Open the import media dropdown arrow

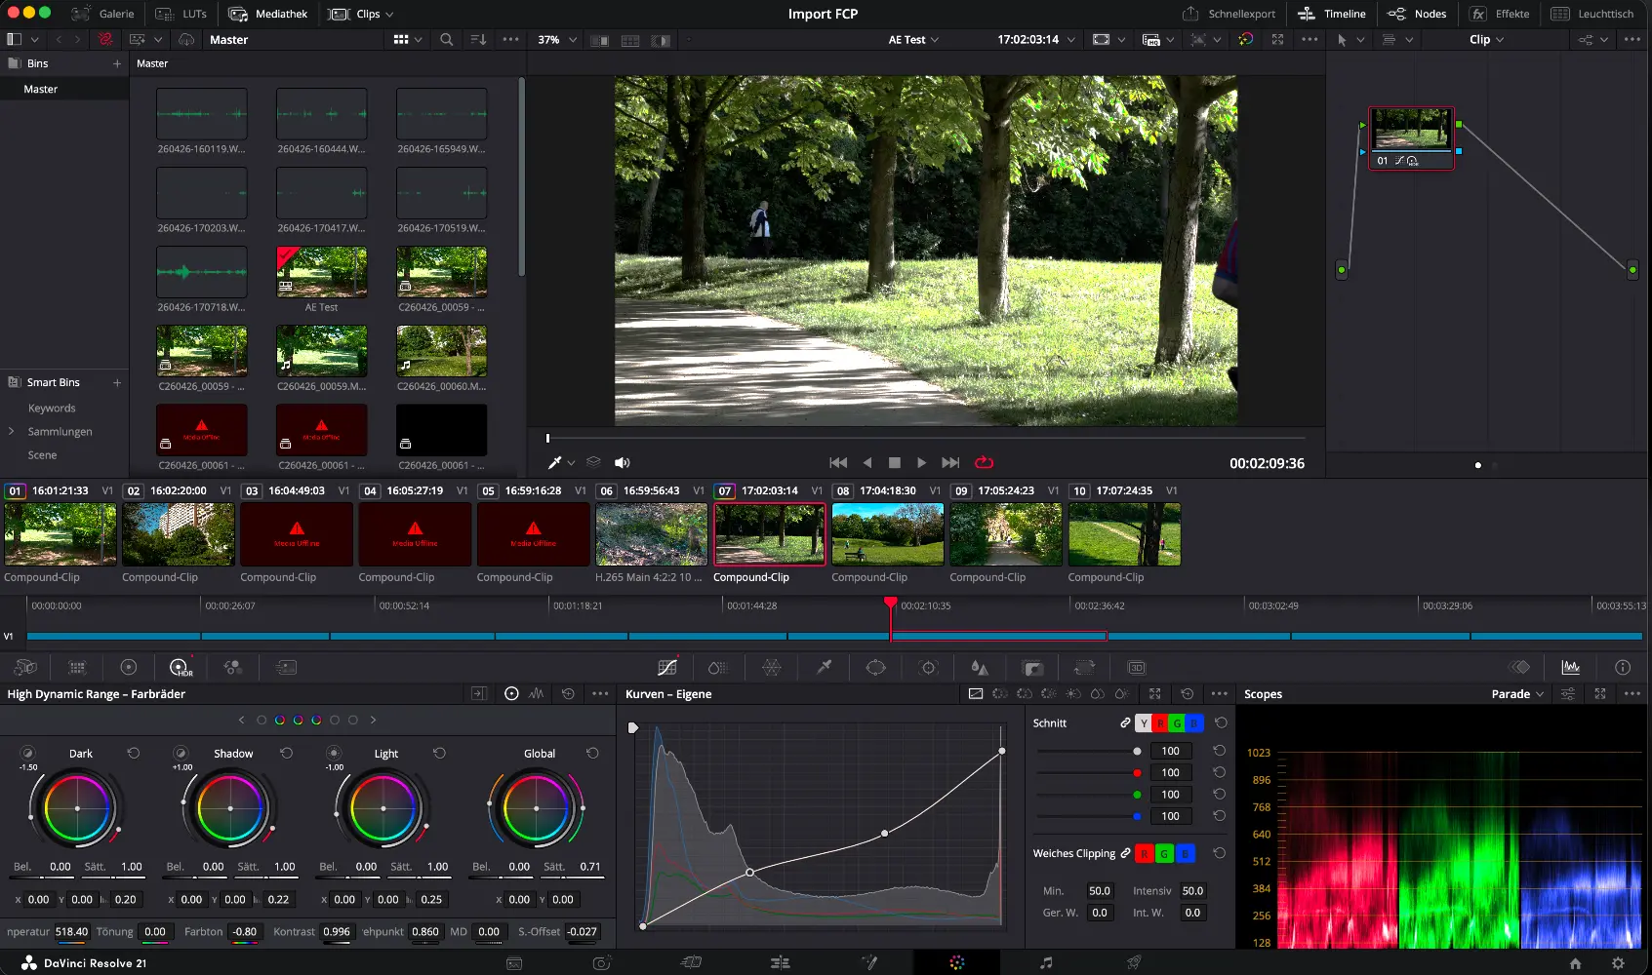157,40
